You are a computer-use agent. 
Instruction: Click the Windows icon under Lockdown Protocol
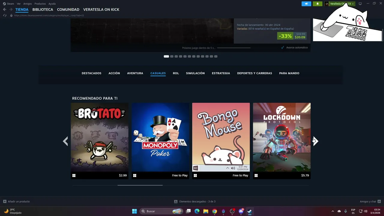click(256, 175)
